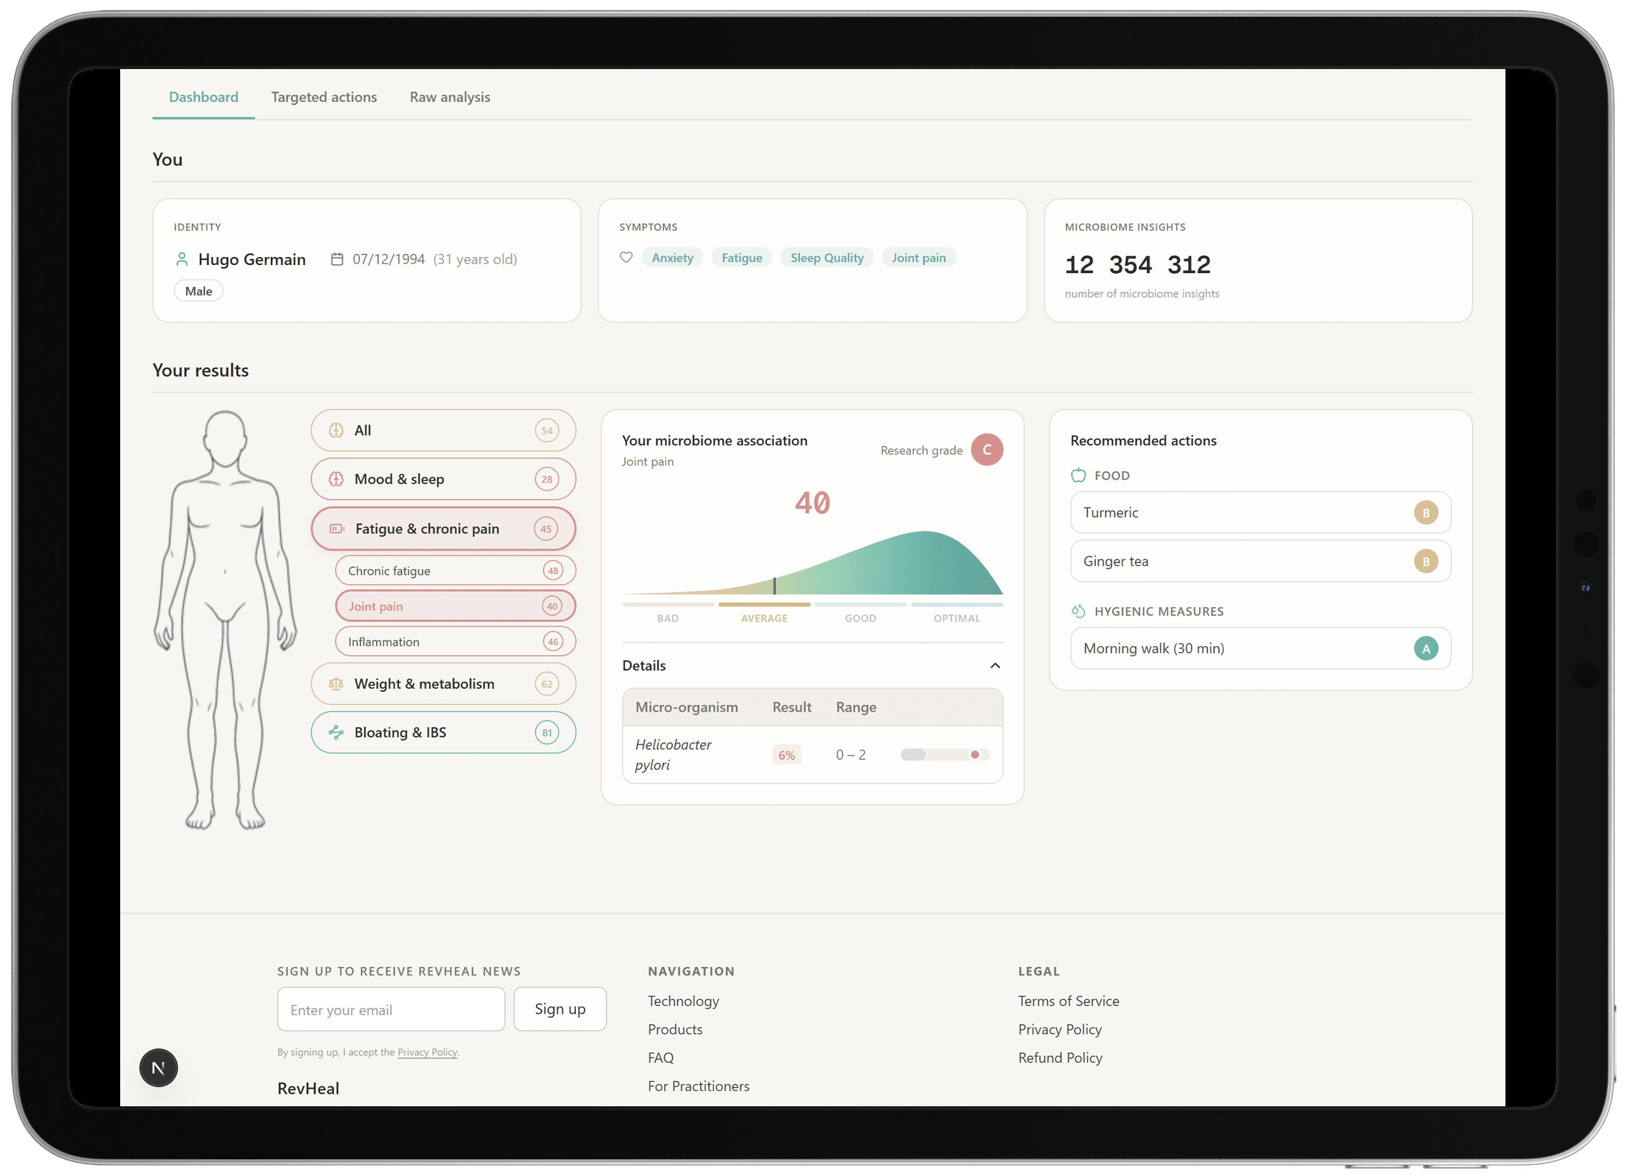Open the Raw analysis tab
The width and height of the screenshot is (1625, 1176).
coord(450,96)
